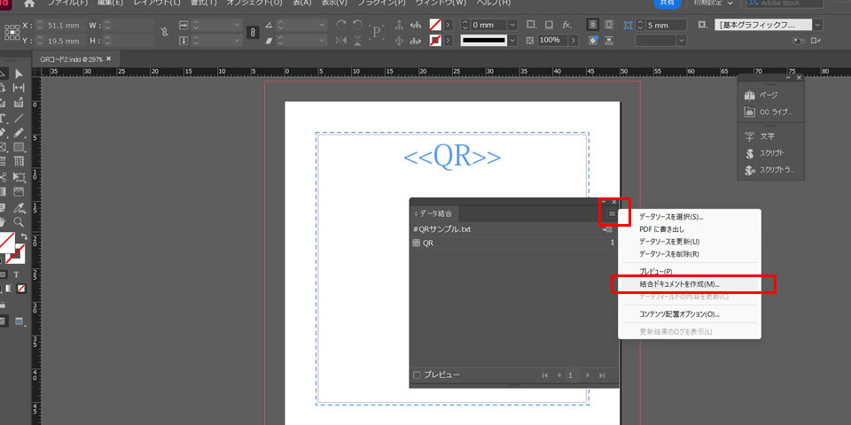Screen dimensions: 851x425
Task: Choose 結合ドキュメントを作成(M)... from the menu
Action: [680, 284]
